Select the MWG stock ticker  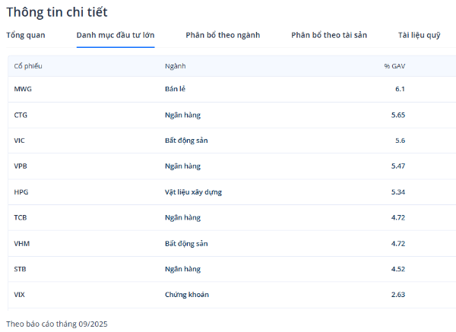tap(23, 90)
